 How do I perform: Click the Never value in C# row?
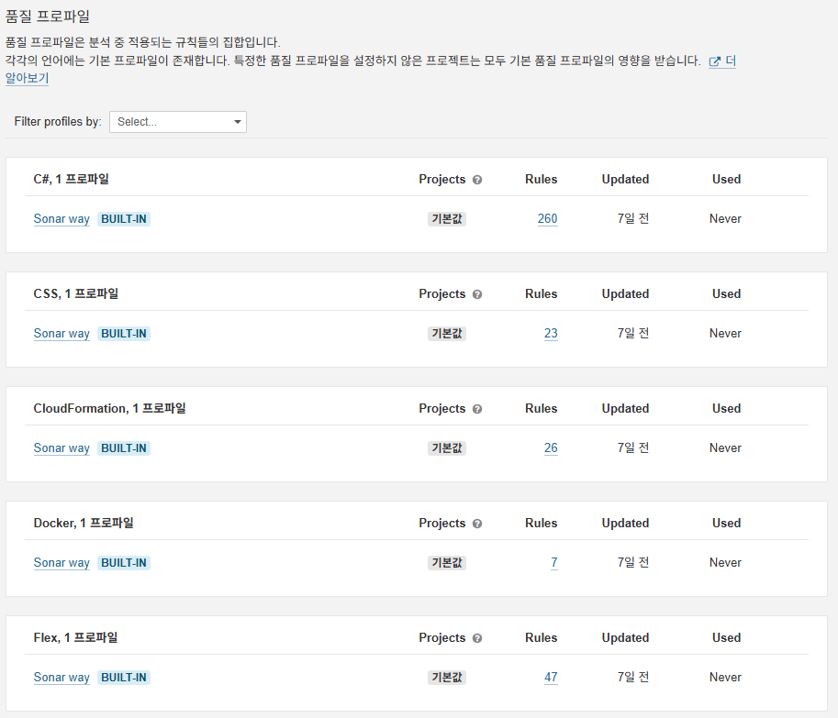(725, 219)
